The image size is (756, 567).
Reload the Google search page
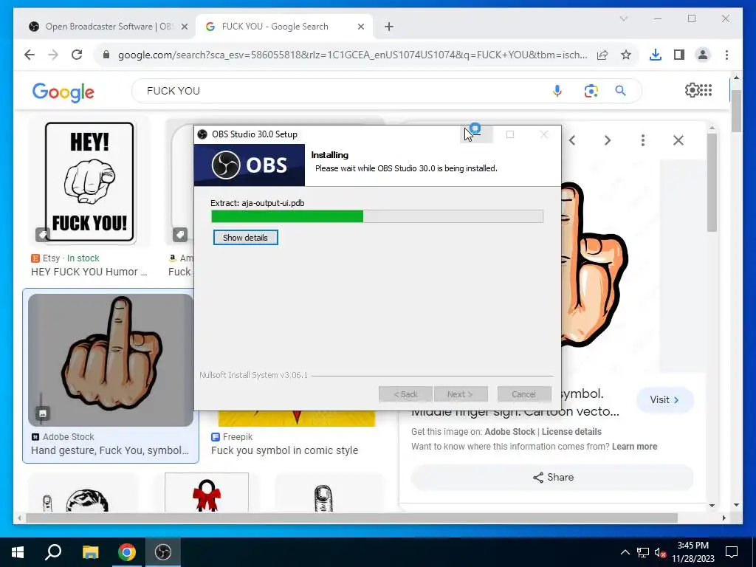[77, 55]
